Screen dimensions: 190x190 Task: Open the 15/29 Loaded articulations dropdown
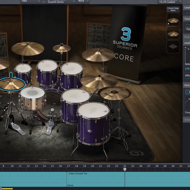(170, 2)
